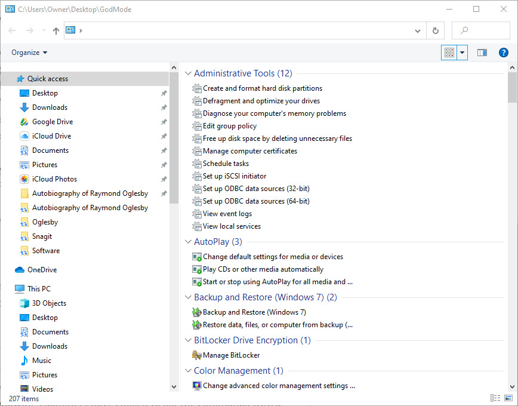Click the Refresh button in address bar
Image resolution: width=518 pixels, height=406 pixels.
435,30
